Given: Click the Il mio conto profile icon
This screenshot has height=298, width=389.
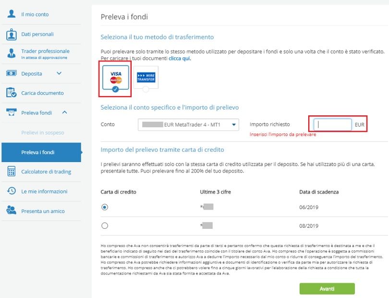Looking at the screenshot, I should pos(12,14).
